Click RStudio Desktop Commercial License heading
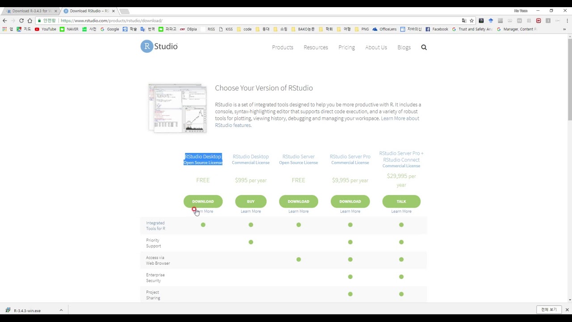The width and height of the screenshot is (572, 322). pos(251,159)
